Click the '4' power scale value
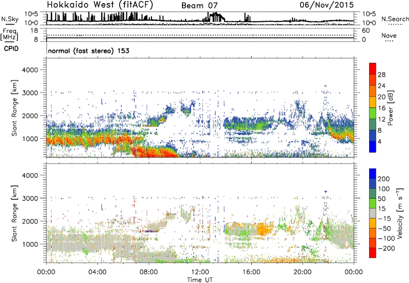Screen dimensions: 409x283 379,141
